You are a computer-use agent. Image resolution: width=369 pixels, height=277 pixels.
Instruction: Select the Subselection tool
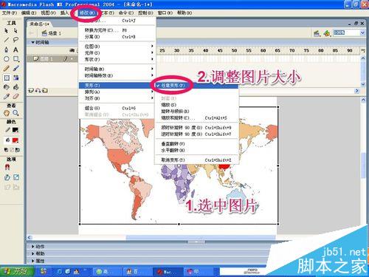15,31
